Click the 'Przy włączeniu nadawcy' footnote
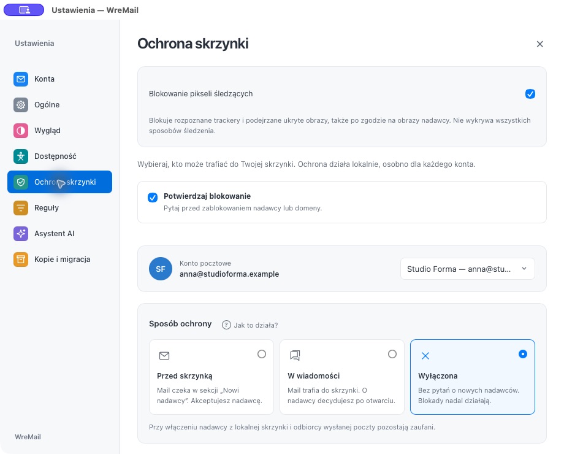Screen dimensions: 564x454 tap(292, 427)
